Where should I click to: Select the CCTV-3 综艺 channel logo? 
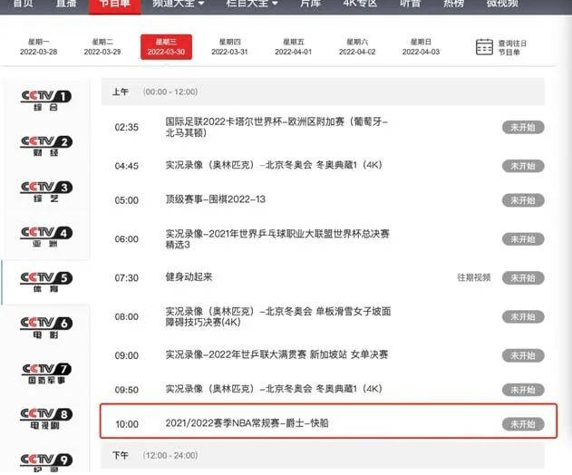(x=46, y=191)
